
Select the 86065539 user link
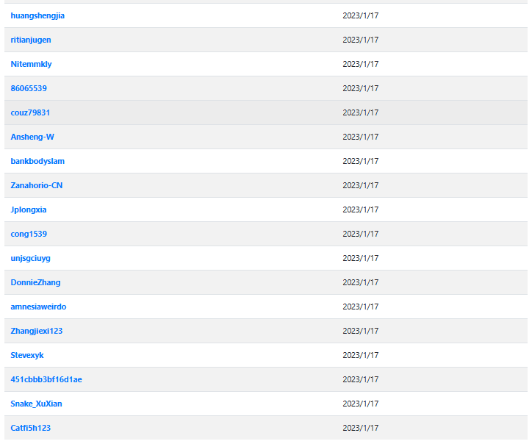coord(29,88)
